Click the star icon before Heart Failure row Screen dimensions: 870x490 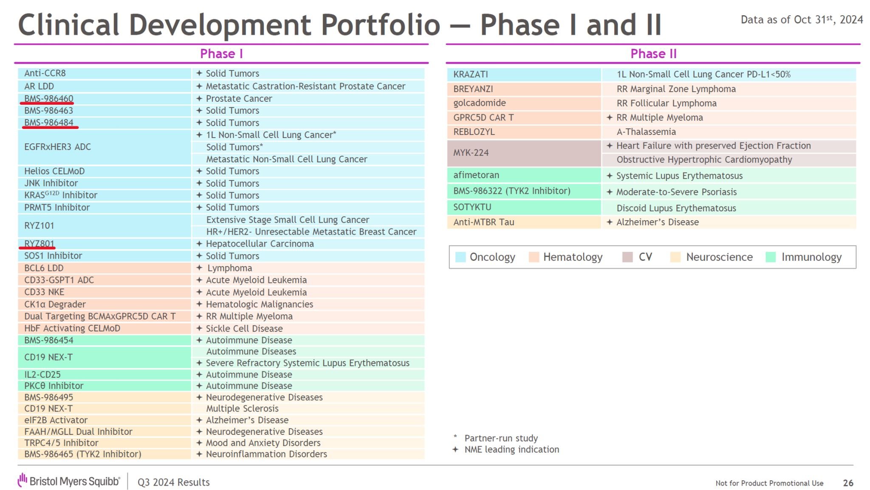click(609, 146)
